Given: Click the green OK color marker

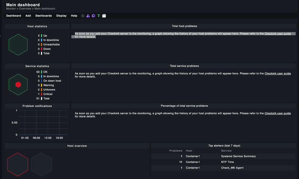Looking at the screenshot, I should tap(41, 72).
